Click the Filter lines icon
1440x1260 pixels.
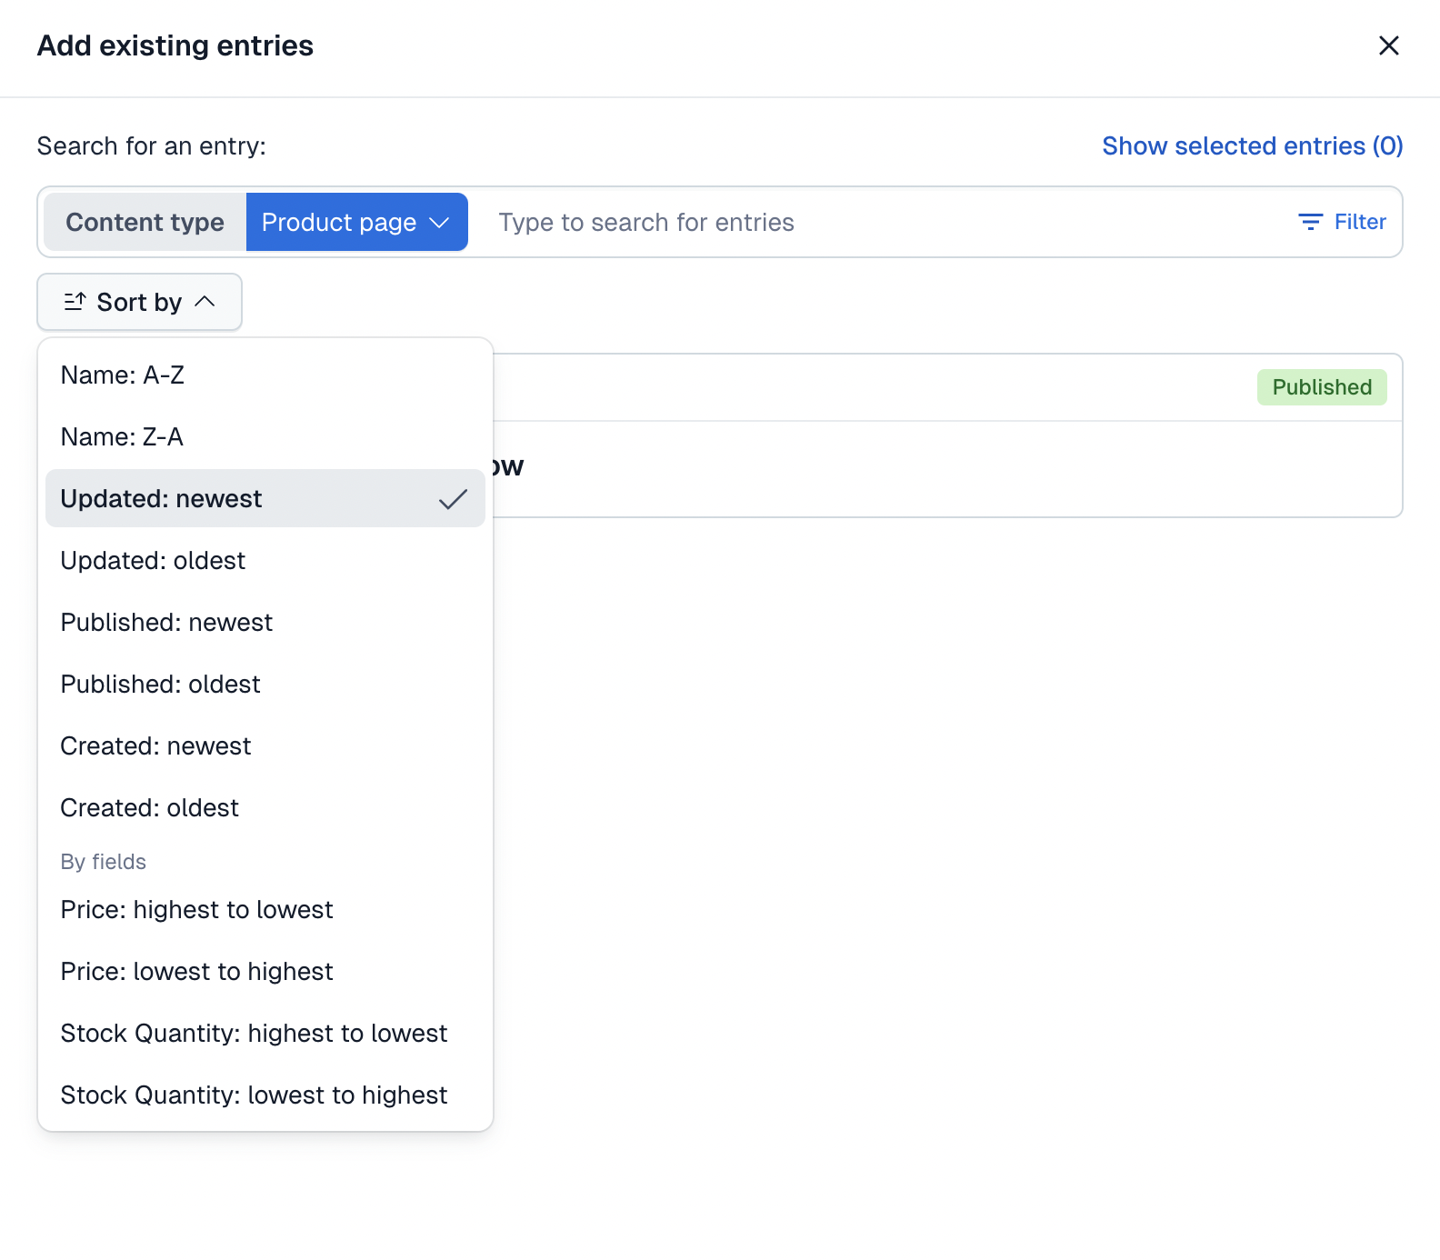[1310, 222]
